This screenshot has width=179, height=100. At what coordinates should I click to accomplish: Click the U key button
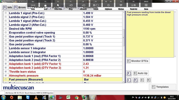(x=135, y=80)
